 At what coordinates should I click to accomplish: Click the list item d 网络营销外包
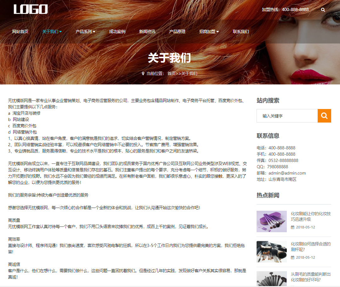(x=22, y=132)
